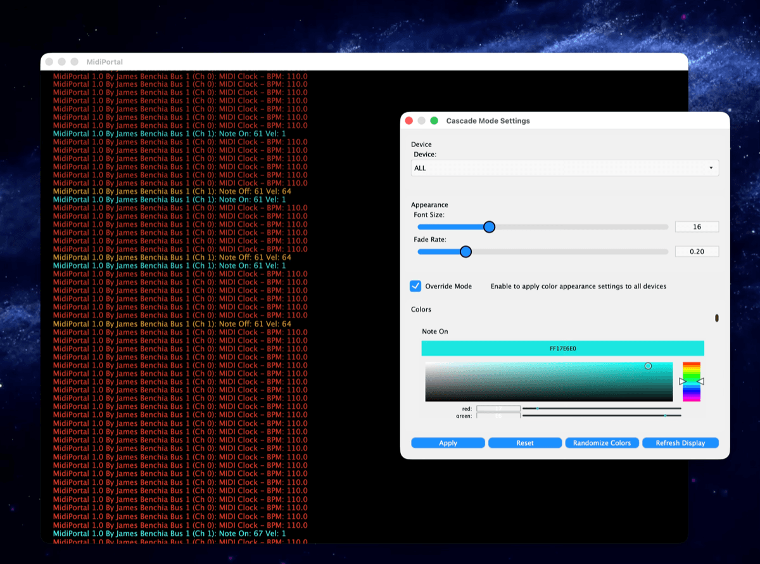Image resolution: width=760 pixels, height=564 pixels.
Task: Click the Note On color bar FF17E6E0
Action: [562, 349]
